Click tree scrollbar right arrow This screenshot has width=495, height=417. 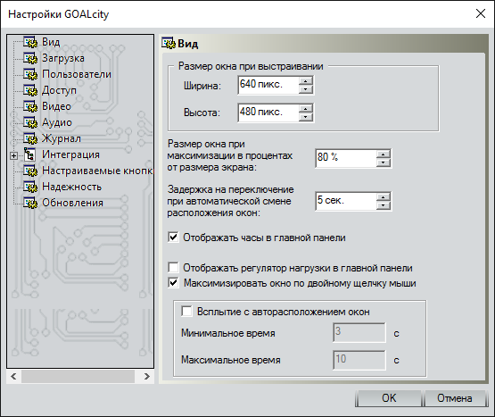click(147, 376)
